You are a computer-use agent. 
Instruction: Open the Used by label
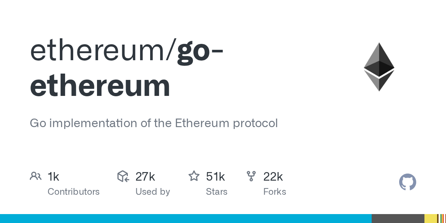[152, 192]
